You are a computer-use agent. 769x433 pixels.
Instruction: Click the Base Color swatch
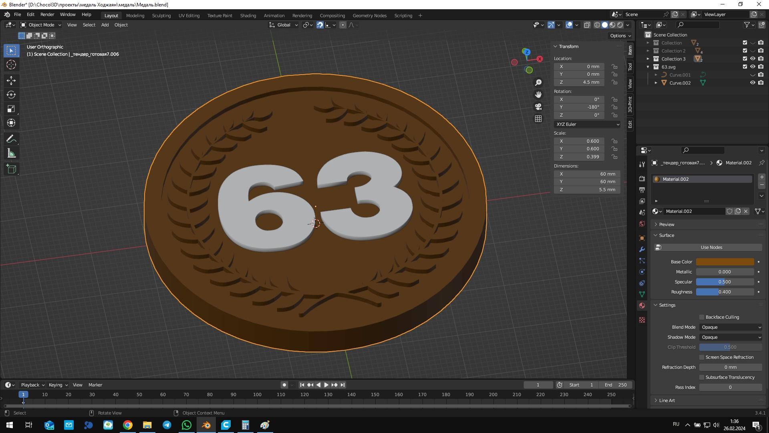click(x=725, y=262)
